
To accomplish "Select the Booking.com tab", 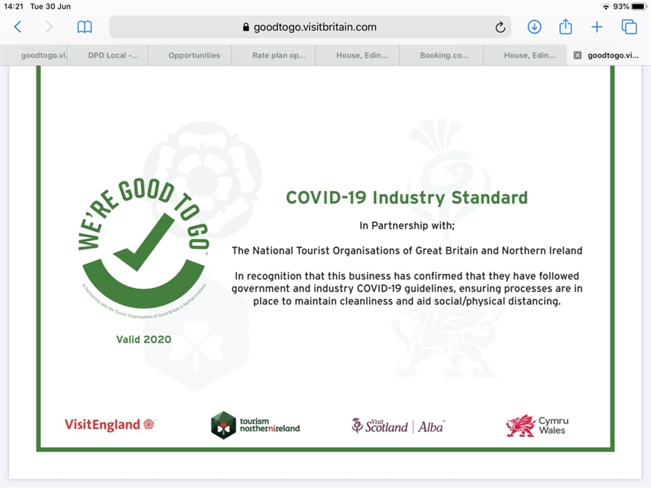I will [x=444, y=56].
